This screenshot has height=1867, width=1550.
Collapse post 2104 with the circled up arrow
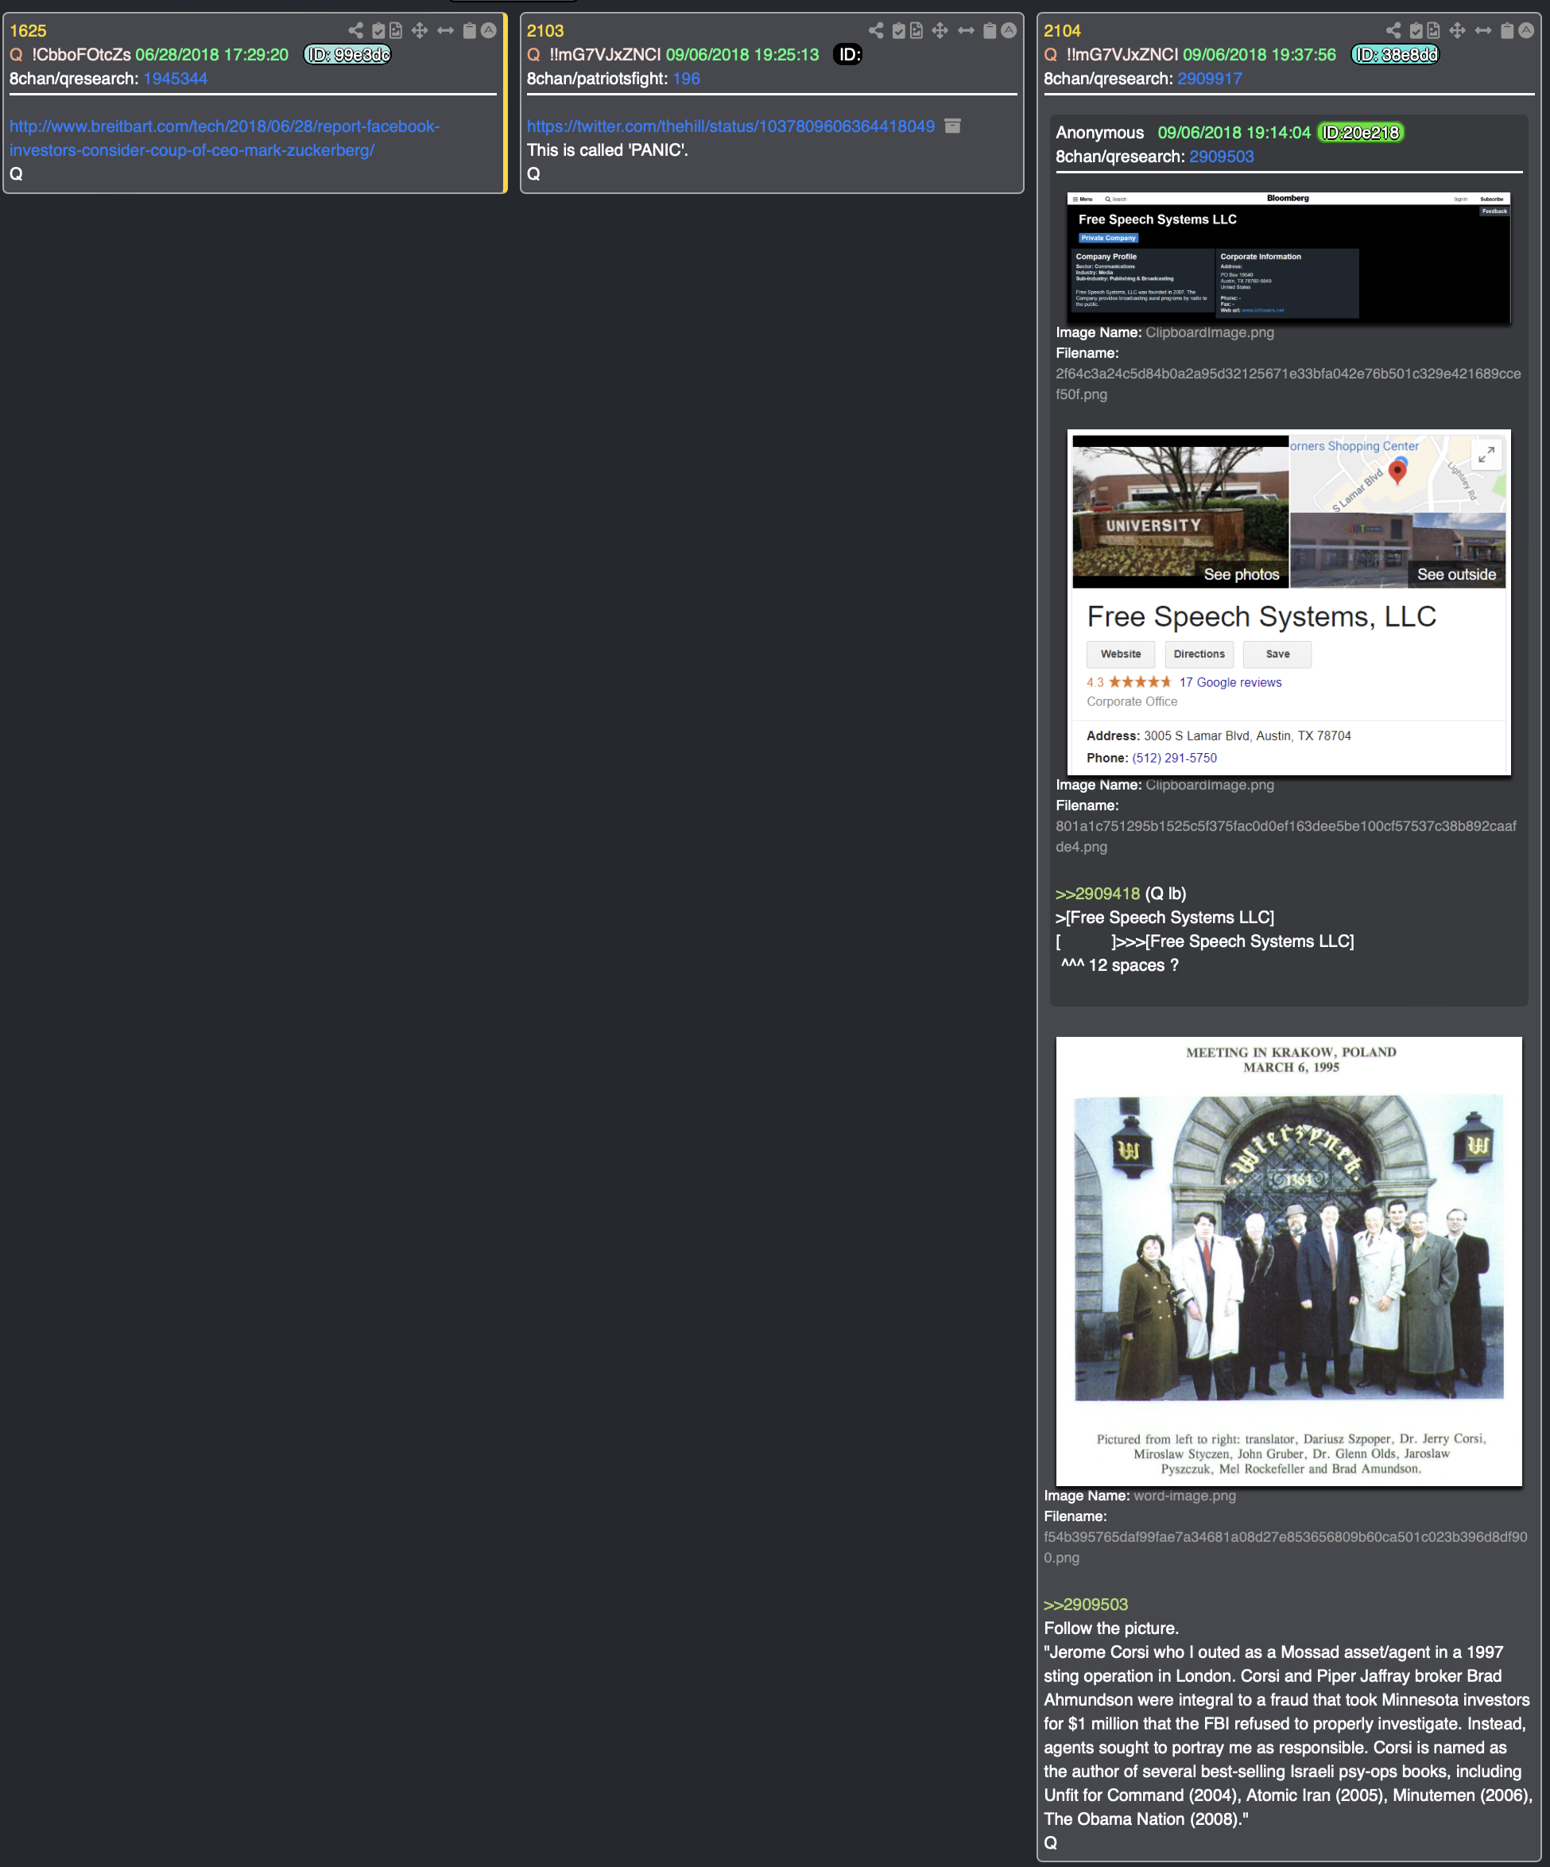(1526, 30)
